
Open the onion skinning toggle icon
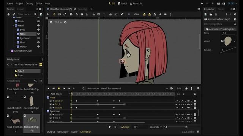186,88
